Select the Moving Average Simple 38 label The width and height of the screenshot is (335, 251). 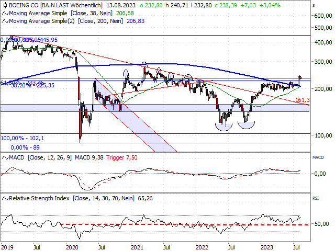(x=61, y=13)
